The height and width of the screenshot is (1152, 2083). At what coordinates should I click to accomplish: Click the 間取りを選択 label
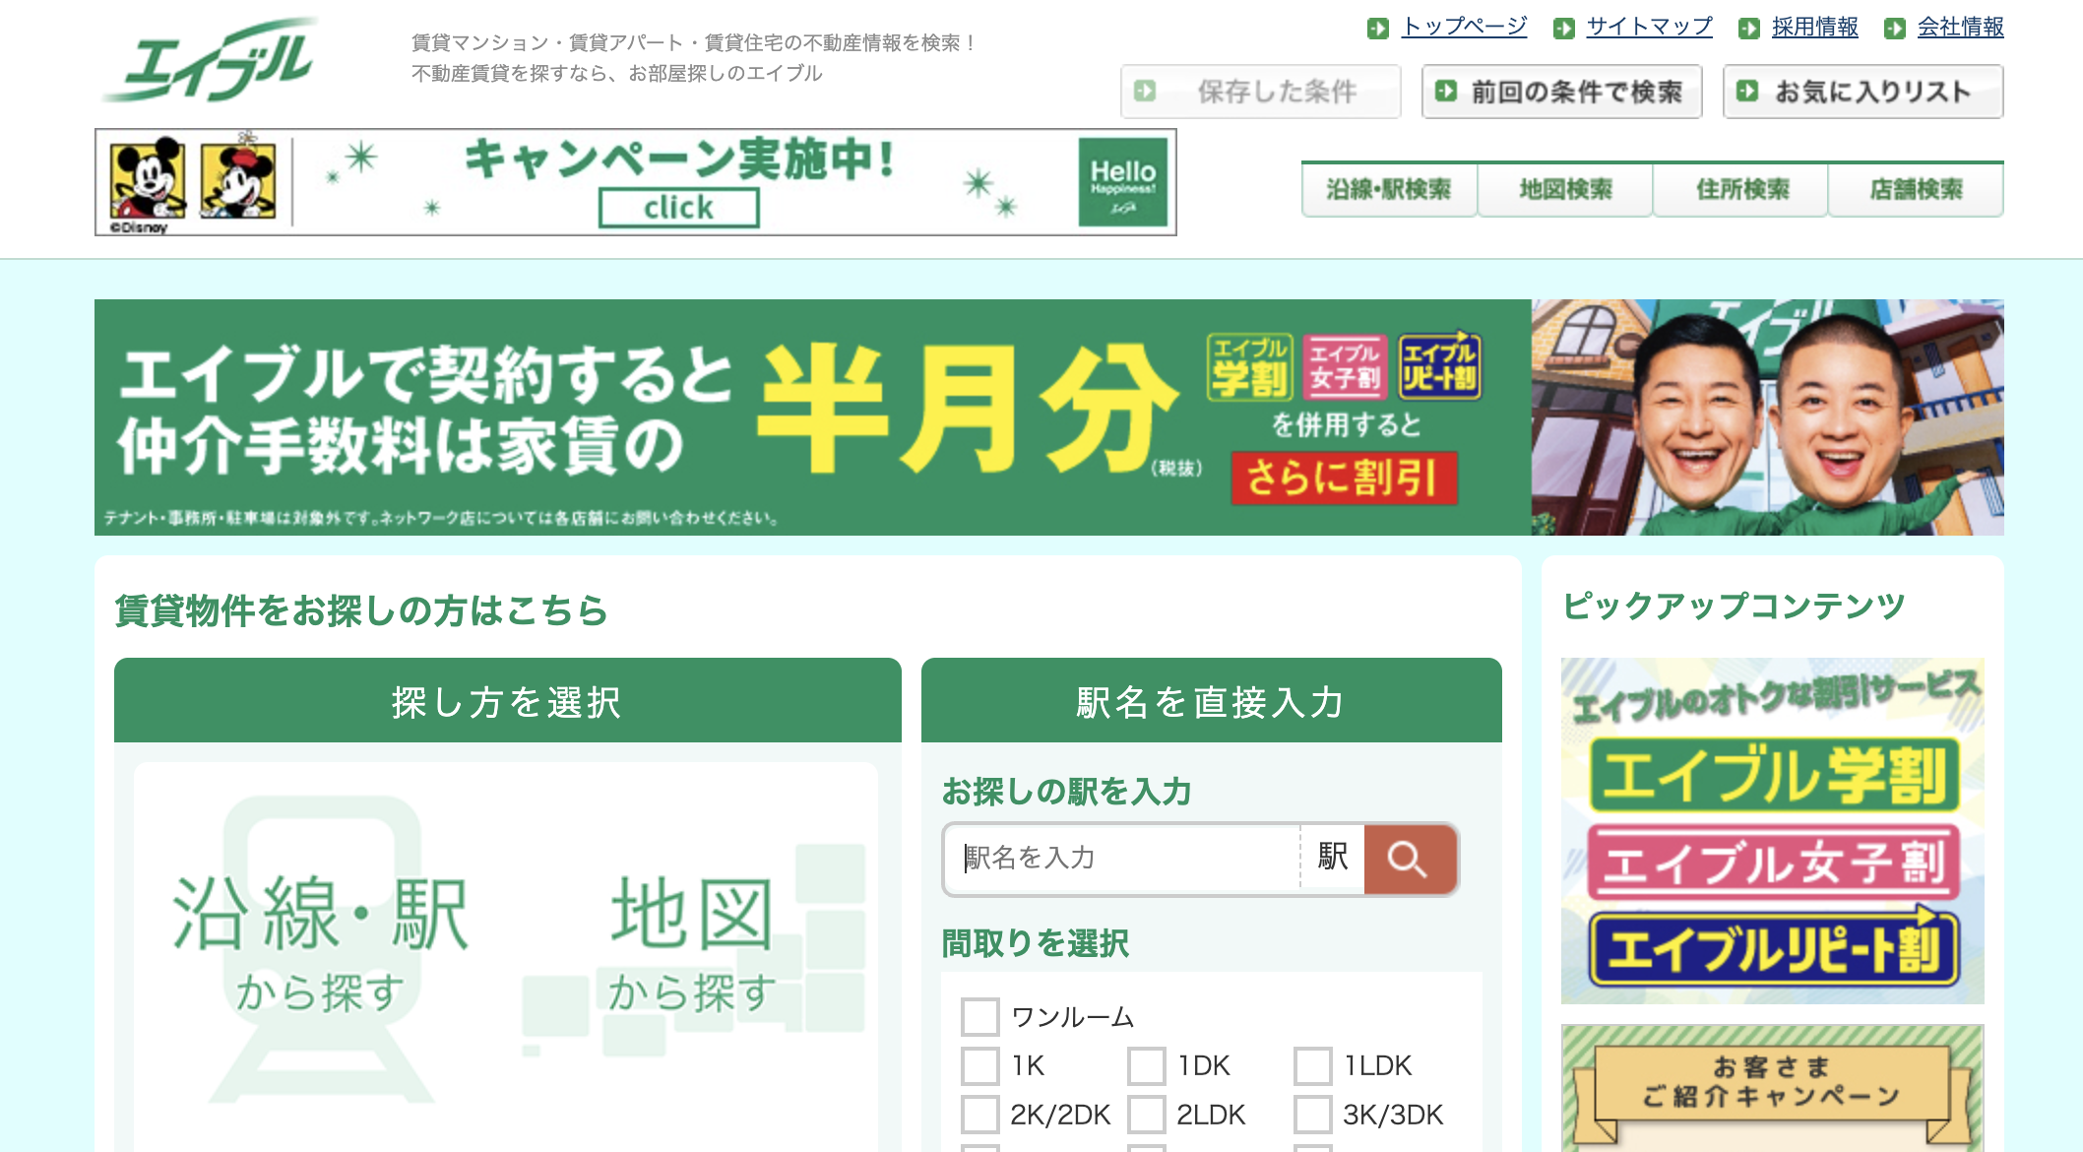tap(1036, 943)
